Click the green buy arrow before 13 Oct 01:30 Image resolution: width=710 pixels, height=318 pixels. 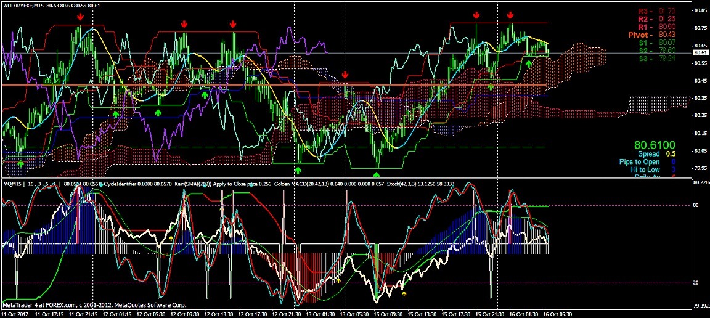tap(298, 170)
